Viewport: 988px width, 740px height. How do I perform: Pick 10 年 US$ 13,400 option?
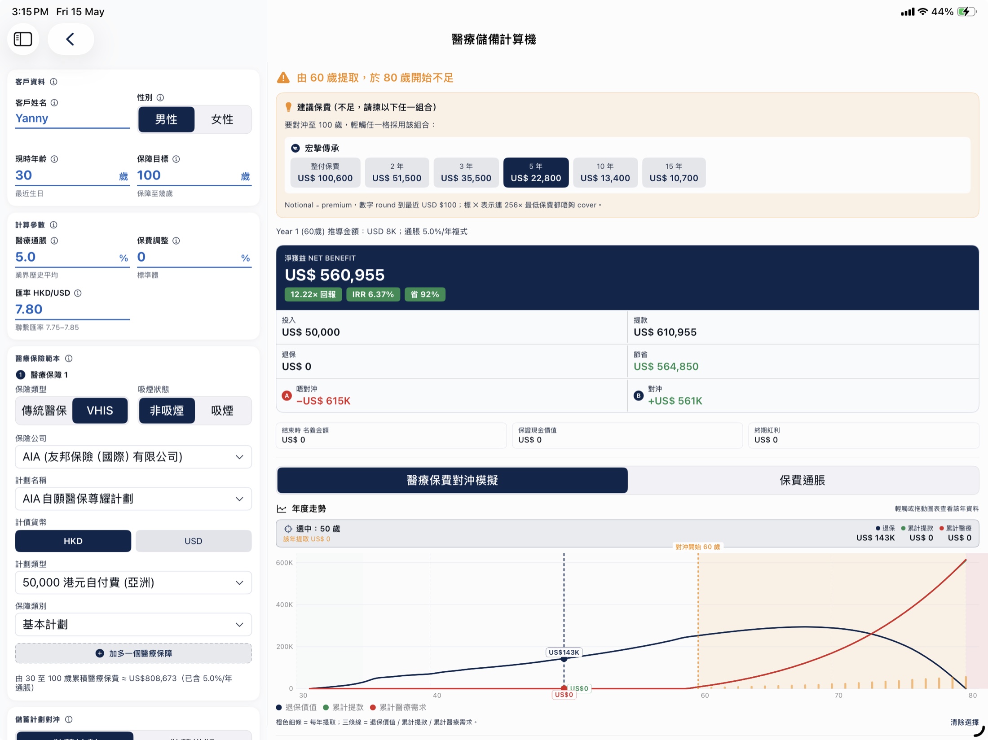click(605, 172)
